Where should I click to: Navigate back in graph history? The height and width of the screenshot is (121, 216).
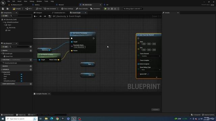[40, 16]
